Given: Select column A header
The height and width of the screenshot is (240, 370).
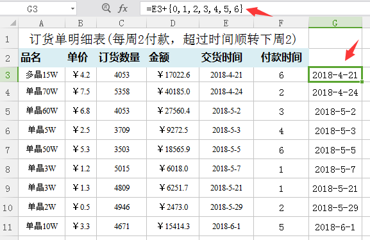Looking at the screenshot, I should (x=42, y=23).
